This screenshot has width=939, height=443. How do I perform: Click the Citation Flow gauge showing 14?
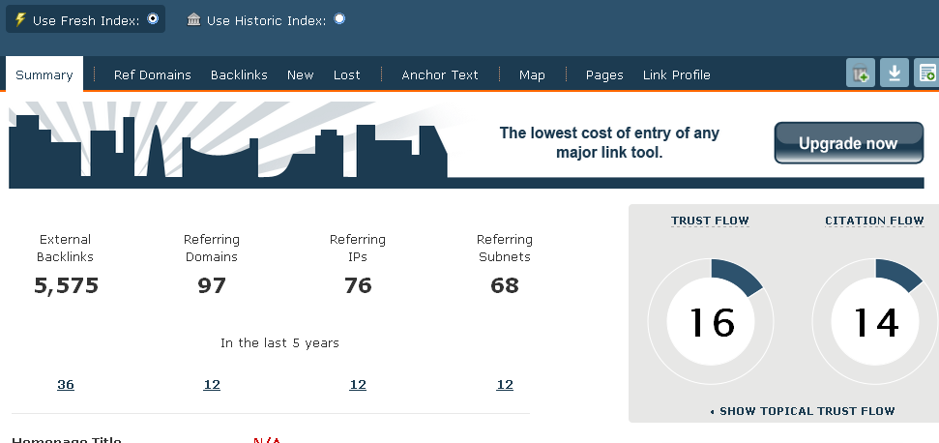pyautogui.click(x=875, y=321)
